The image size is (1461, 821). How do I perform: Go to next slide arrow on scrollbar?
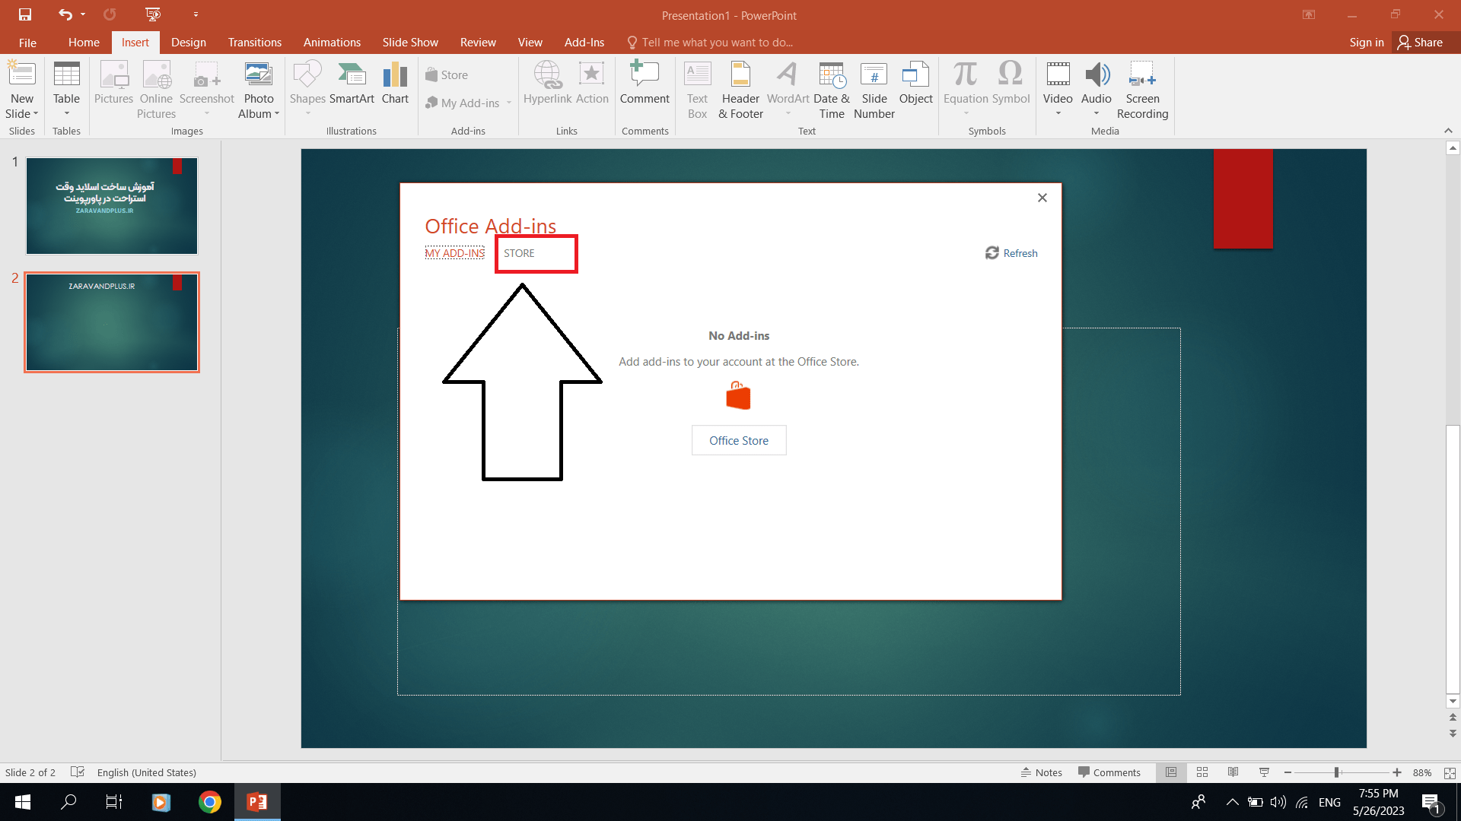pos(1453,734)
